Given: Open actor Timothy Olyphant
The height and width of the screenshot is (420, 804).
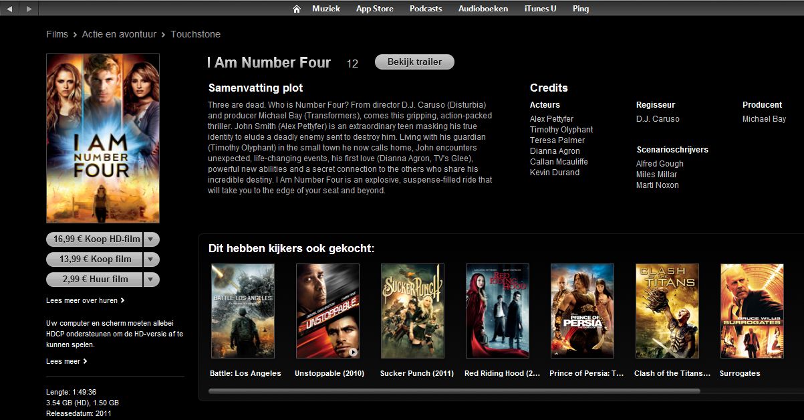Looking at the screenshot, I should click(561, 130).
